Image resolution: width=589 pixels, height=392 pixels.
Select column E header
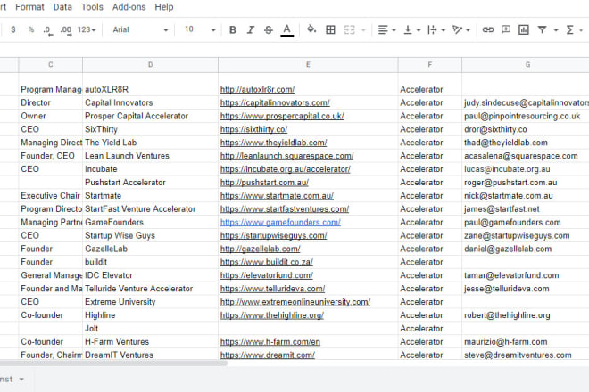(x=308, y=64)
